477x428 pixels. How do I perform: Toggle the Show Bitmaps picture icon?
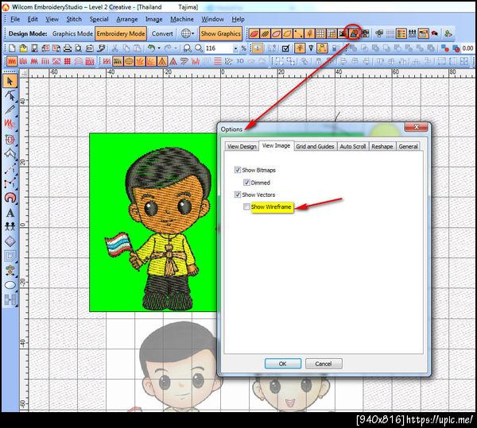click(343, 33)
